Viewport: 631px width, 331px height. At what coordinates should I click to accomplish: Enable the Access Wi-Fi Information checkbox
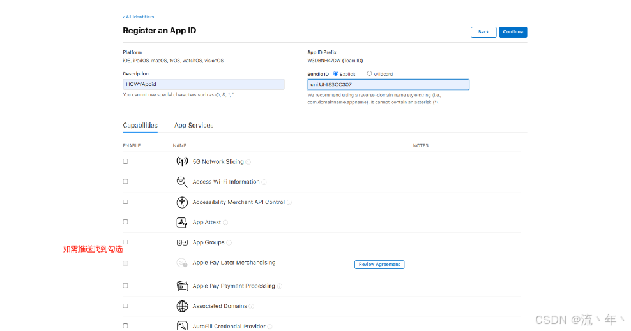coord(126,182)
